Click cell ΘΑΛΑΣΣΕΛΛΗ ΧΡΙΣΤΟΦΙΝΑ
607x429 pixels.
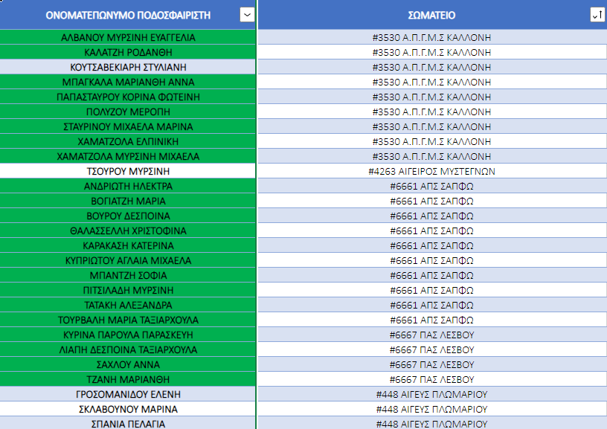click(x=128, y=231)
